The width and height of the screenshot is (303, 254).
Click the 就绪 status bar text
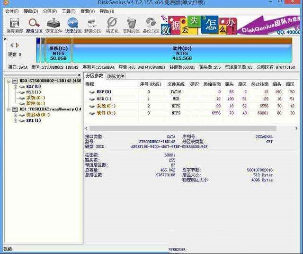coord(8,249)
